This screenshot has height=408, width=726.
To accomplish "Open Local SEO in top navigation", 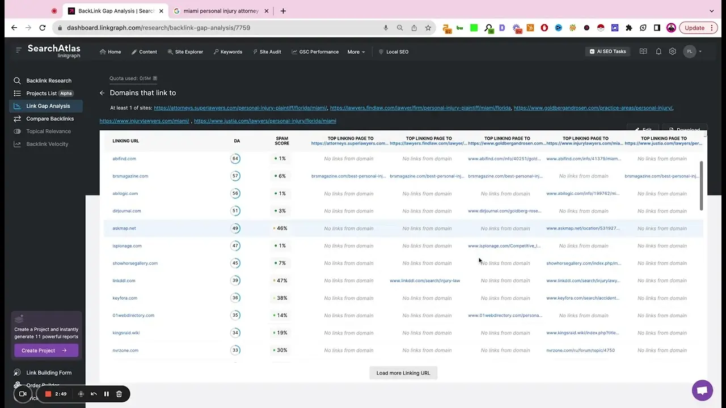I will (x=394, y=52).
